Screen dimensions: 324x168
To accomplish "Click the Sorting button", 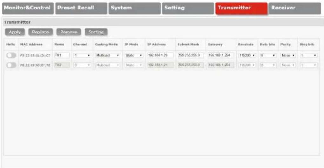I will (x=96, y=32).
